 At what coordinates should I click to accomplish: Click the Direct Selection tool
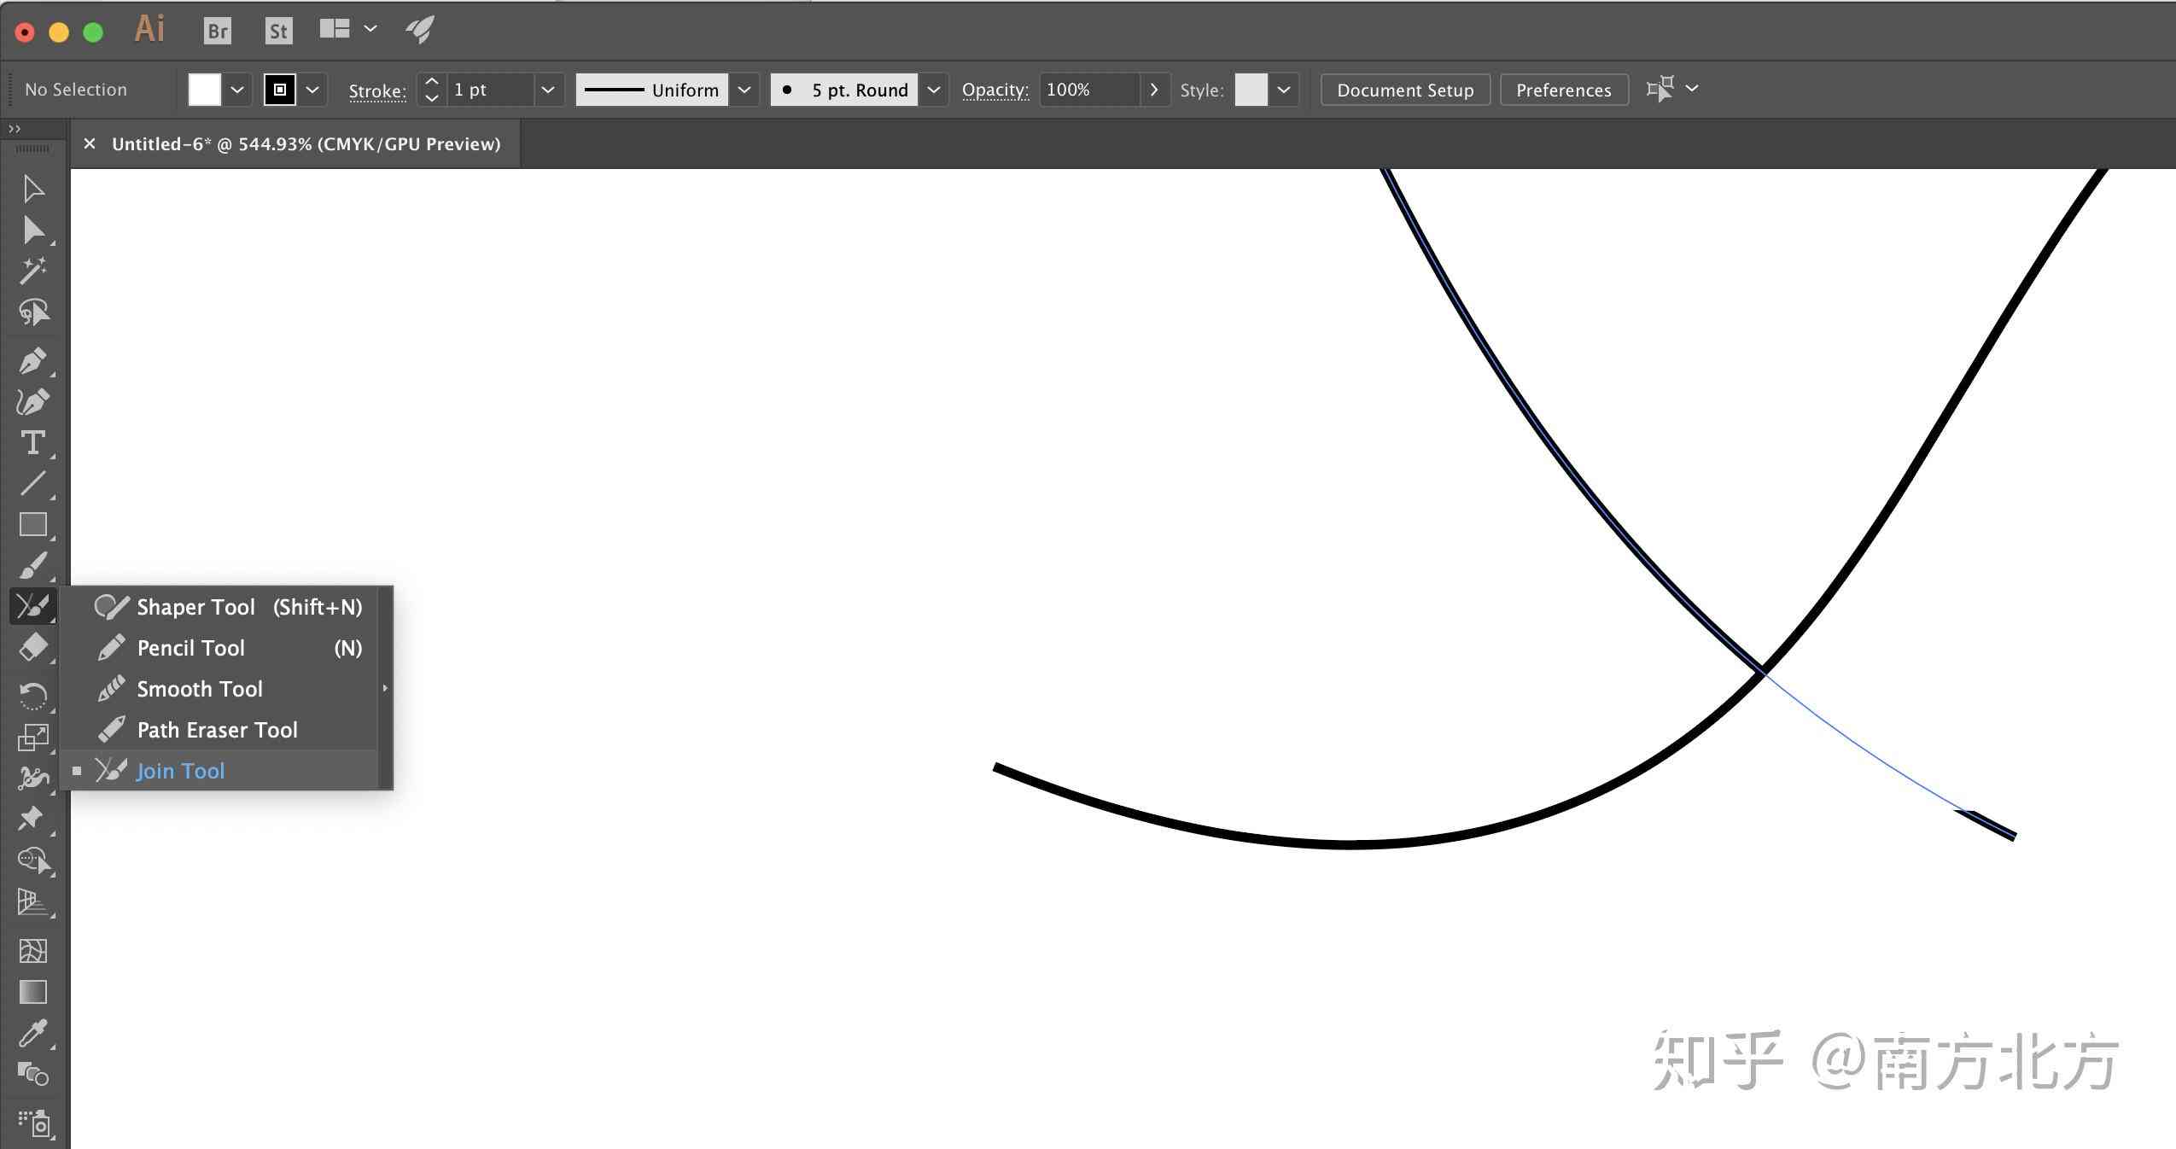pyautogui.click(x=30, y=230)
